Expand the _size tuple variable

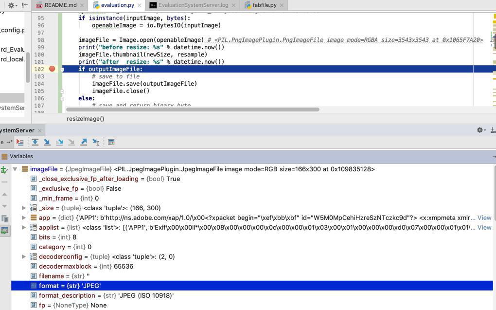(23, 208)
